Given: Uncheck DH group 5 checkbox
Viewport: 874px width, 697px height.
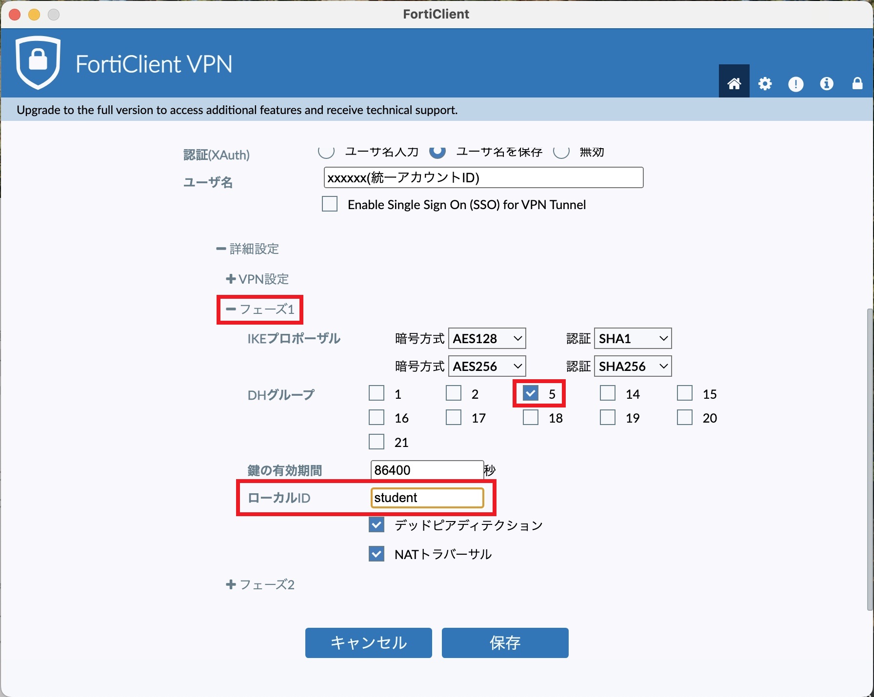Looking at the screenshot, I should point(531,393).
